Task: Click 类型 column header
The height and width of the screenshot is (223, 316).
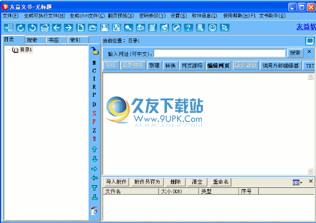Action: 219,191
